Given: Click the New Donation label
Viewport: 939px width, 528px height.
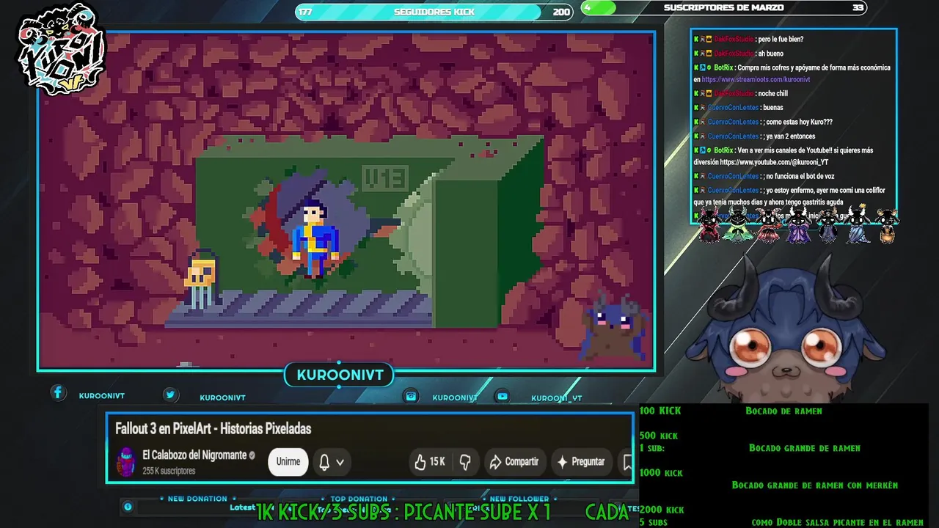Looking at the screenshot, I should [x=197, y=499].
